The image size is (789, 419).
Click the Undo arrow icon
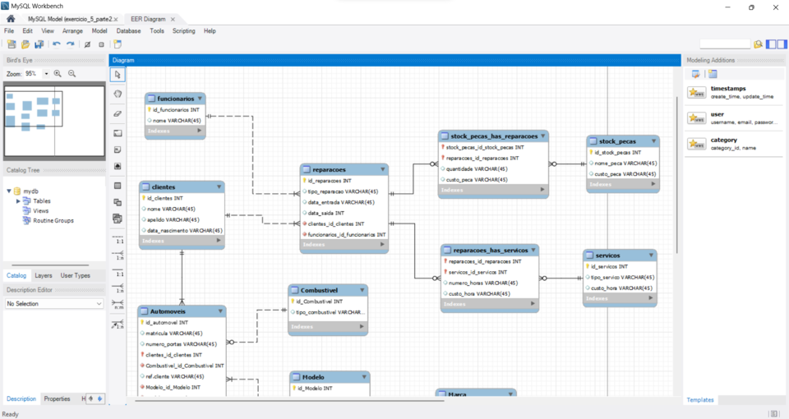click(x=57, y=44)
